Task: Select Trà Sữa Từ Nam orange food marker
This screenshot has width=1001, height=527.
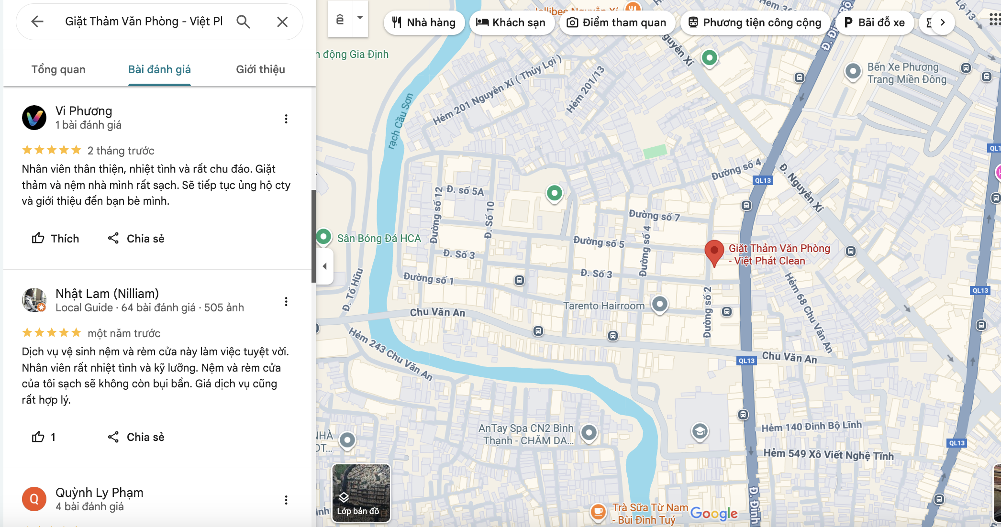Action: tap(598, 512)
